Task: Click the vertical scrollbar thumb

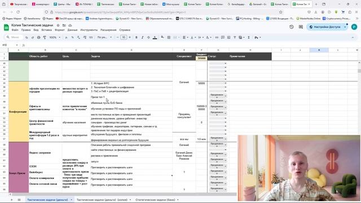Action: [x=359, y=71]
